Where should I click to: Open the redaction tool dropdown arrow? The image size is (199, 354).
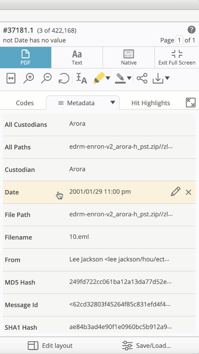pyautogui.click(x=129, y=78)
